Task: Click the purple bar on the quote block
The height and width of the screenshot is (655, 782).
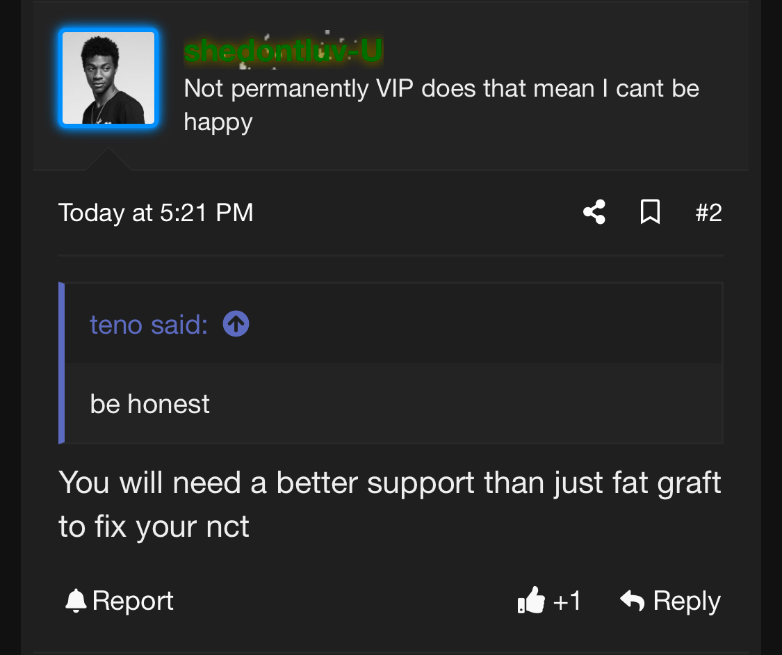Action: coord(62,363)
